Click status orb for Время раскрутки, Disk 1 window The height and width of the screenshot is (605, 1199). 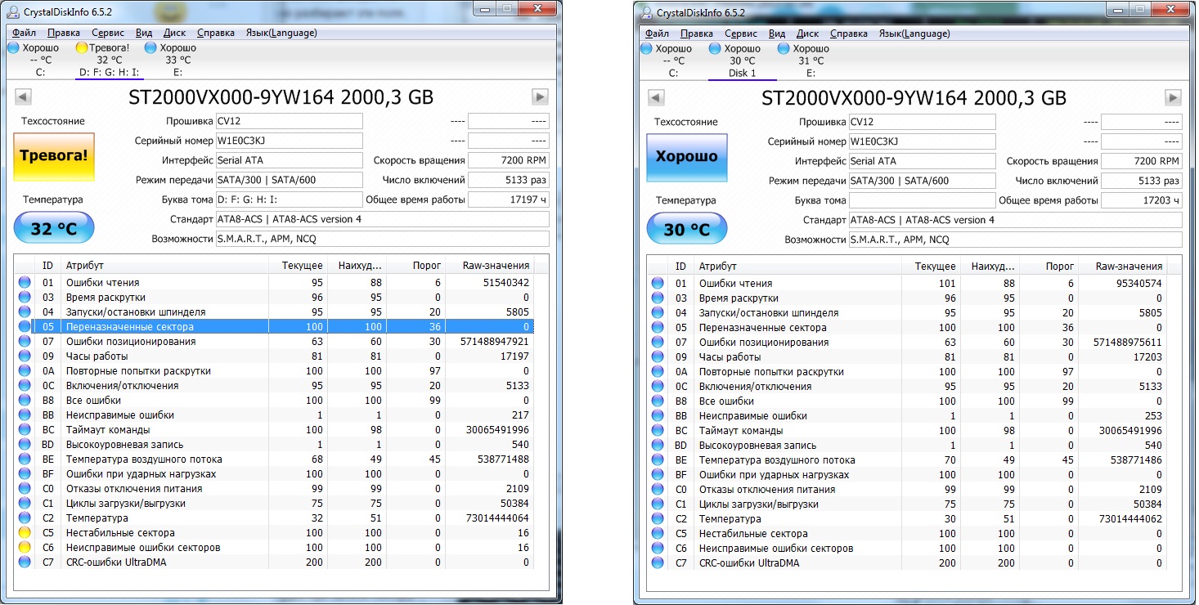(658, 298)
